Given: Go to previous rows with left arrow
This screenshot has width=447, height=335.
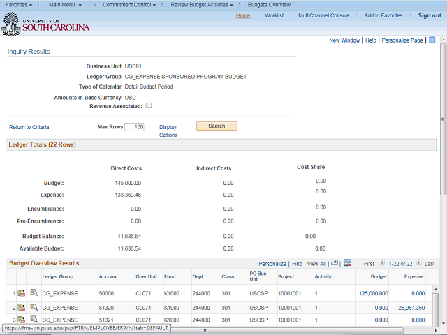Looking at the screenshot, I should (381, 264).
